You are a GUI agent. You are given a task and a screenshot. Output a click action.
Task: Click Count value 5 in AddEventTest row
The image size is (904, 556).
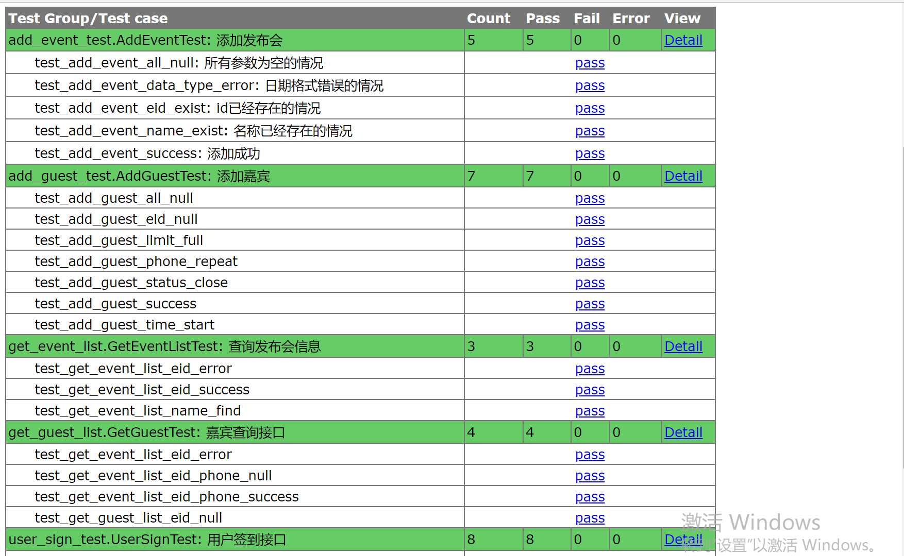pyautogui.click(x=471, y=40)
